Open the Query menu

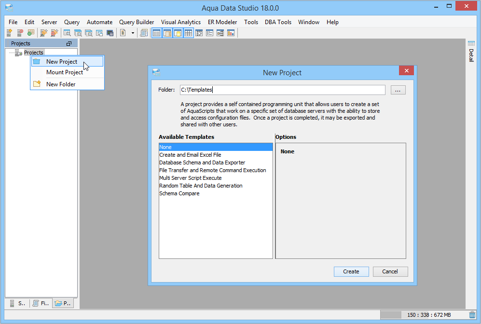pos(72,22)
